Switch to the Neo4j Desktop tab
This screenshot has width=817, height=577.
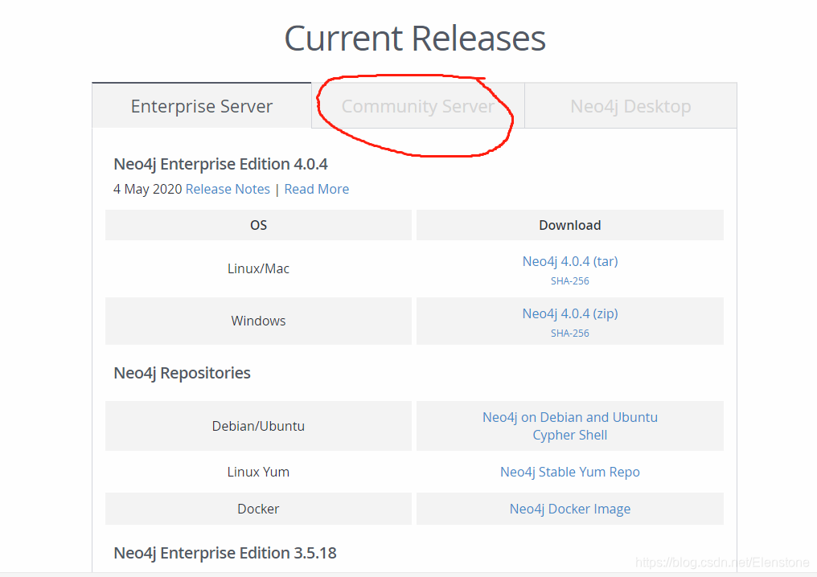[630, 105]
